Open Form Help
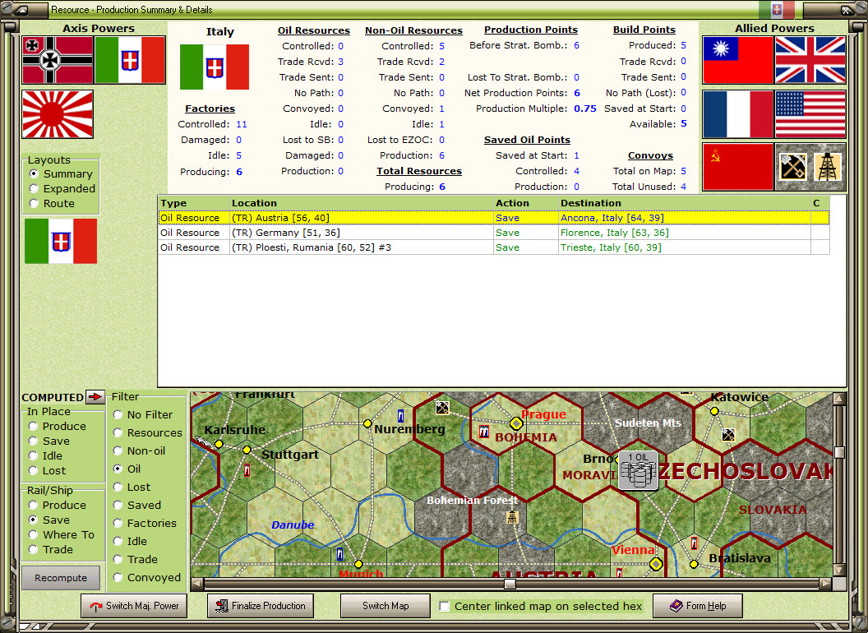Screen dimensions: 868x633 coord(697,605)
